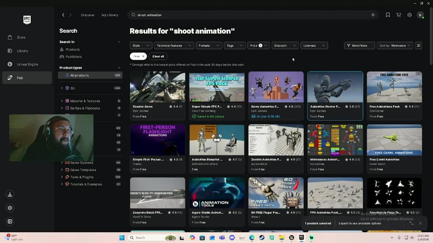Open the shopping cart
Image resolution: width=433 pixels, height=243 pixels.
point(399,15)
